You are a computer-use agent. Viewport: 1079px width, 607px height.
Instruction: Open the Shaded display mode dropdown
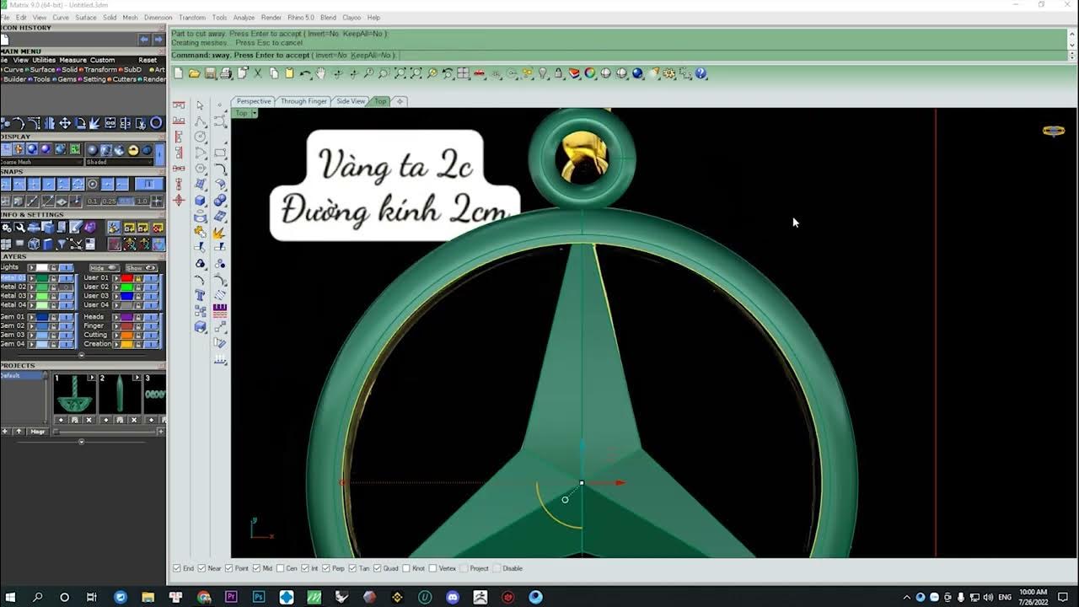click(x=119, y=162)
